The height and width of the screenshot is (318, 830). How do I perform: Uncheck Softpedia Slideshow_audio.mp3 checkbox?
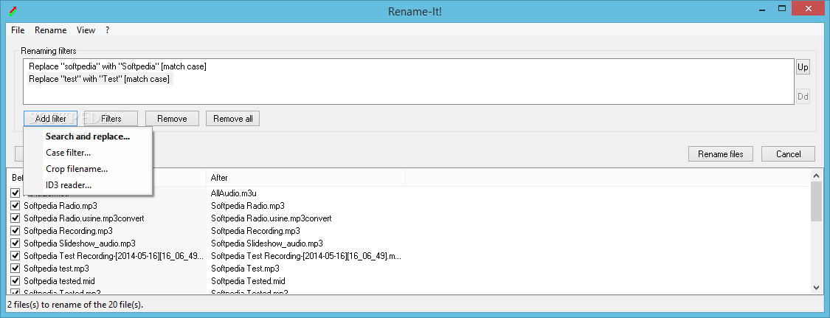pos(15,243)
